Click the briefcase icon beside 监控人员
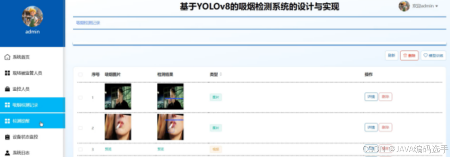The width and height of the screenshot is (450, 157). (8, 89)
